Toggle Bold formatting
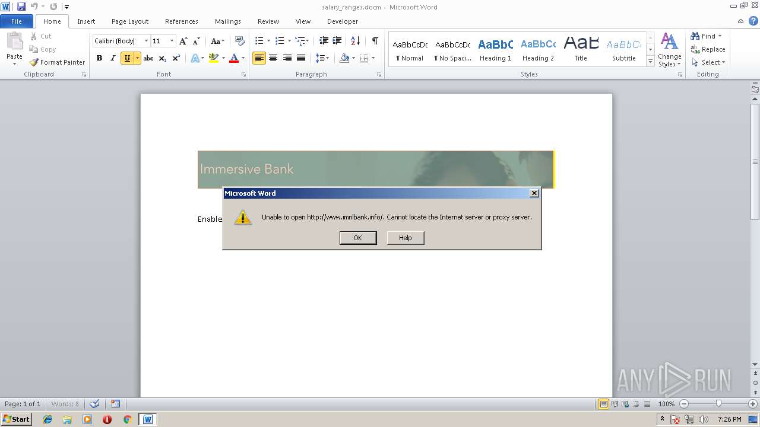760x427 pixels. (99, 58)
